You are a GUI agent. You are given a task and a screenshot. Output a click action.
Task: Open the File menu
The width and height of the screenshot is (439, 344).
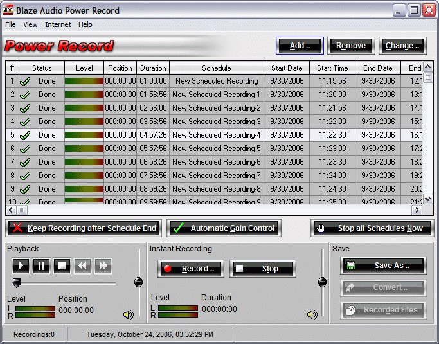[10, 24]
